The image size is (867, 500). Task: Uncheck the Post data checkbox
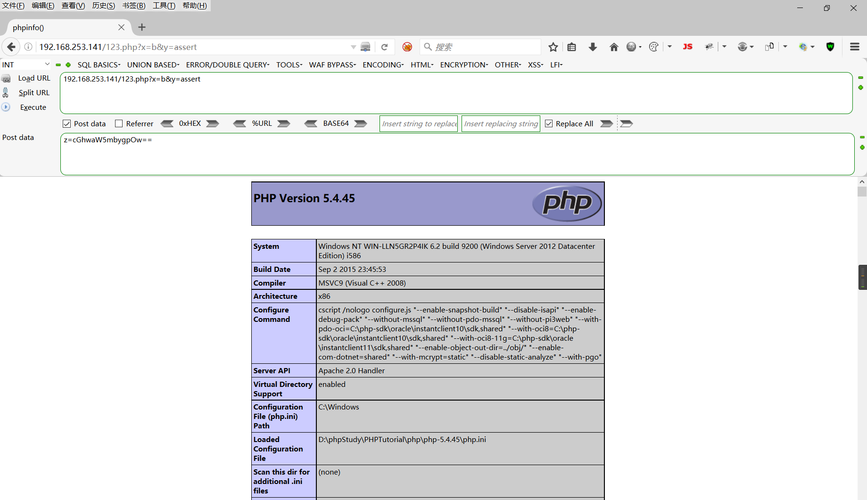click(x=66, y=123)
